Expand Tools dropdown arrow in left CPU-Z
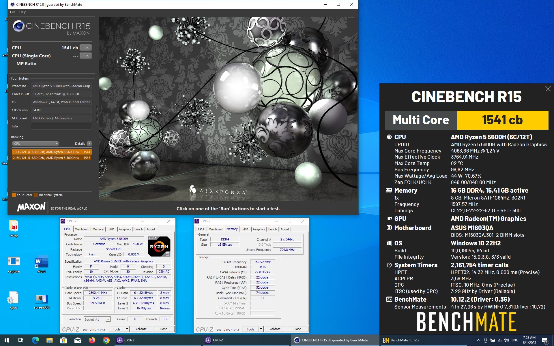The image size is (554, 346). tap(127, 329)
